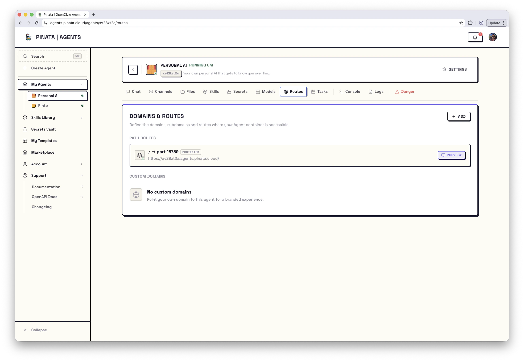Open the Secrets Vault lock item
The width and height of the screenshot is (524, 361).
tap(43, 129)
